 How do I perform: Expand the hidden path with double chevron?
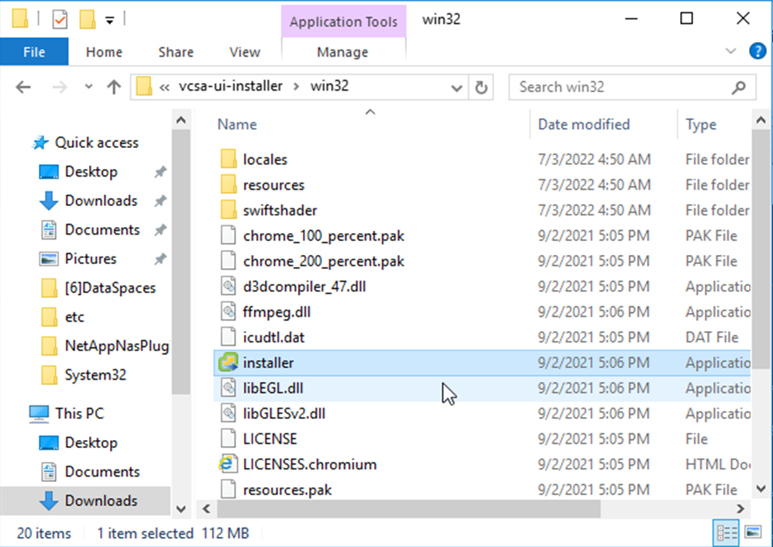pyautogui.click(x=164, y=88)
